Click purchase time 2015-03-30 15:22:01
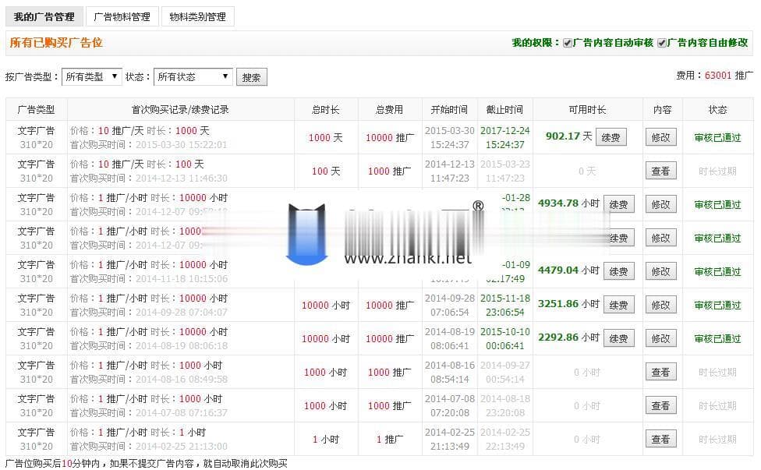 pyautogui.click(x=181, y=144)
